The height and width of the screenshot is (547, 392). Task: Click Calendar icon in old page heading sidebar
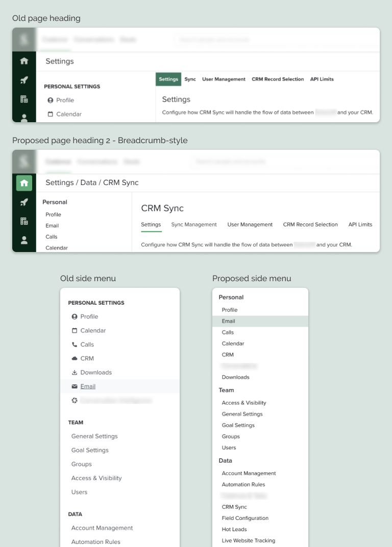pyautogui.click(x=50, y=114)
